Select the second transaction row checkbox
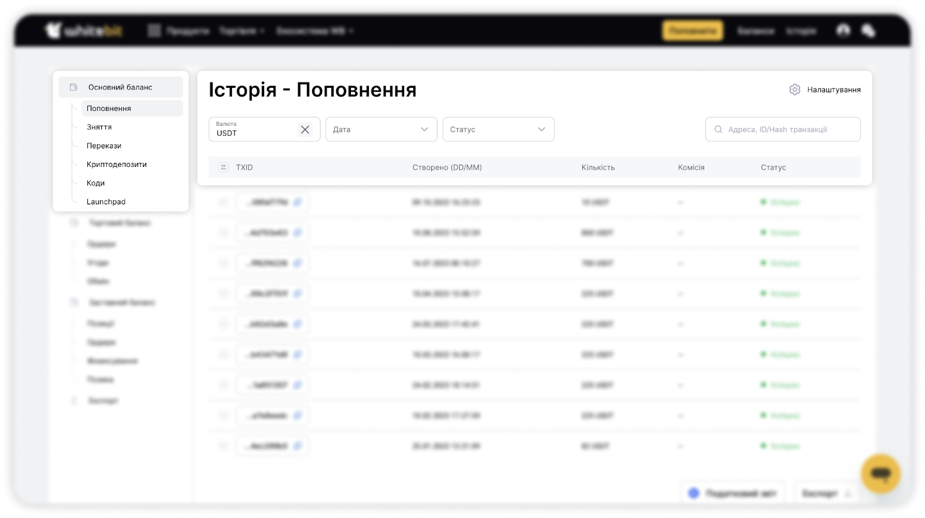Image resolution: width=925 pixels, height=518 pixels. point(223,233)
